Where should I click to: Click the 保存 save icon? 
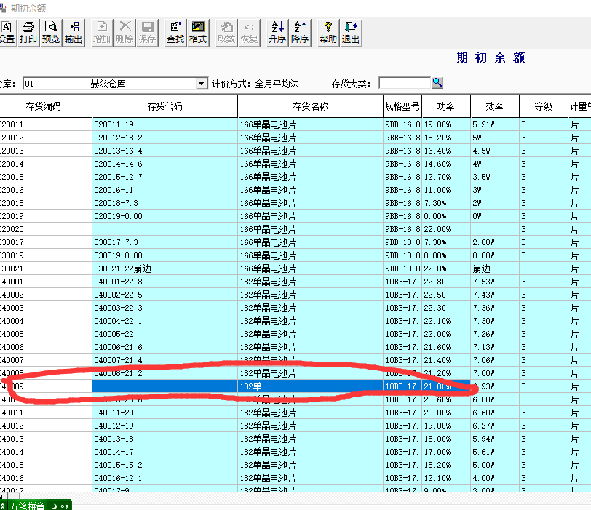click(147, 33)
